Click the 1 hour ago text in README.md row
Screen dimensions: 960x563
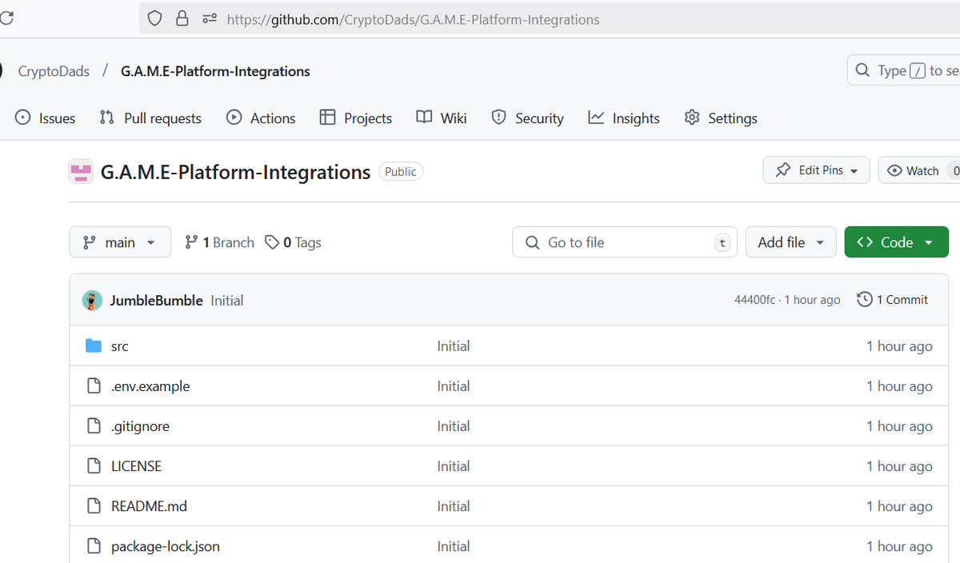coord(899,506)
